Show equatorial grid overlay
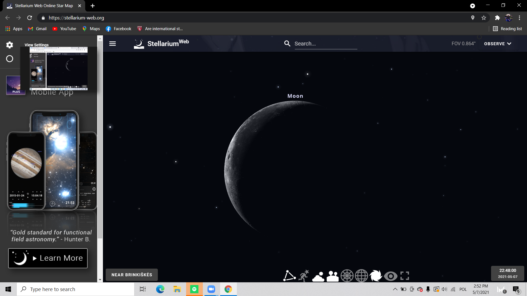The width and height of the screenshot is (527, 296). point(361,276)
